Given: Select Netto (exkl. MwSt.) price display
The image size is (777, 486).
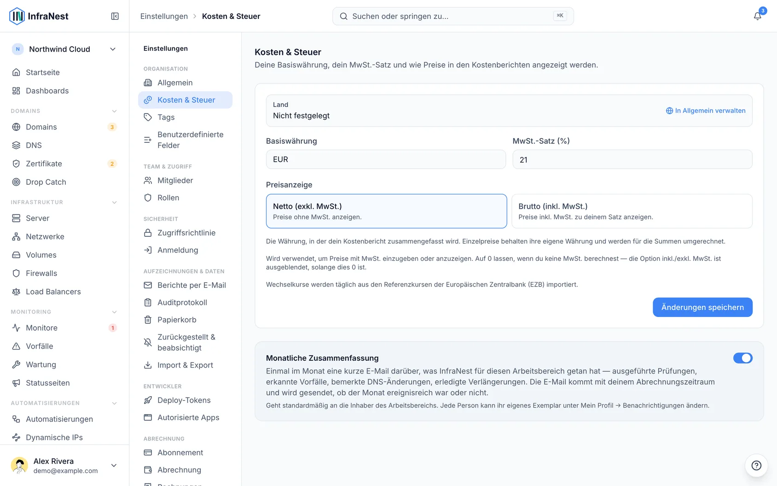Looking at the screenshot, I should (x=386, y=211).
